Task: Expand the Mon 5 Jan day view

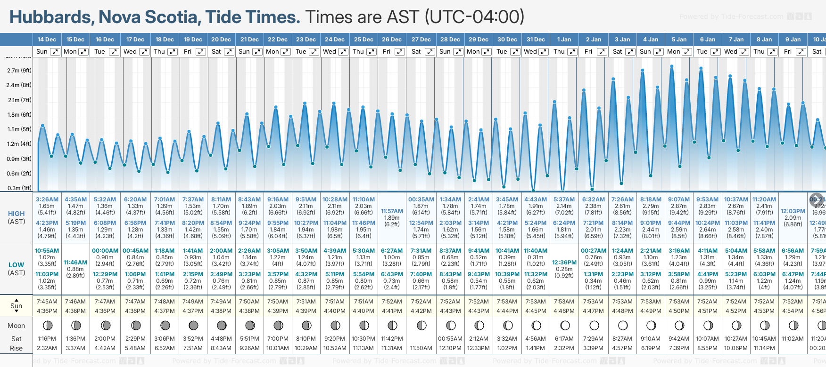Action: click(687, 52)
